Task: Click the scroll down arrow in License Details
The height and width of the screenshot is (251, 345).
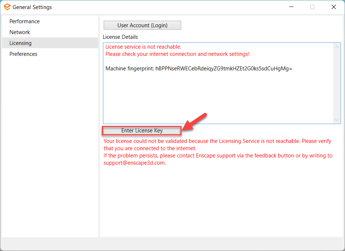Action: coord(337,120)
